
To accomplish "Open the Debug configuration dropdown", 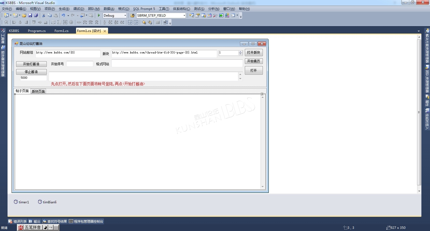I will point(125,16).
